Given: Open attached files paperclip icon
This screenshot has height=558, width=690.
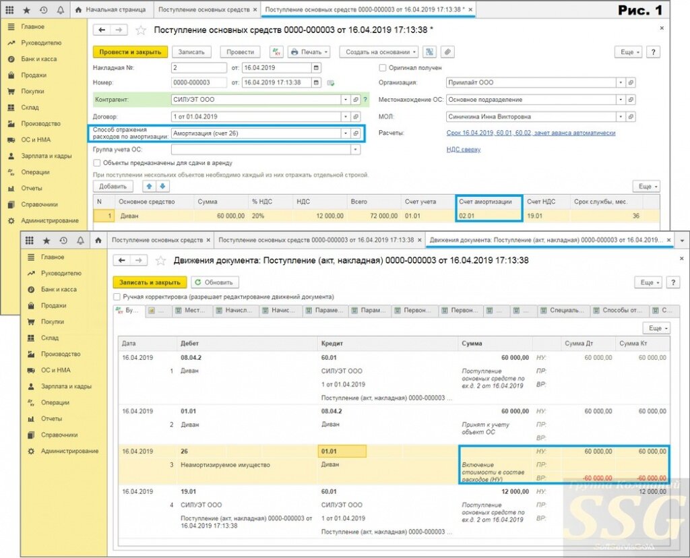Looking at the screenshot, I should (447, 52).
